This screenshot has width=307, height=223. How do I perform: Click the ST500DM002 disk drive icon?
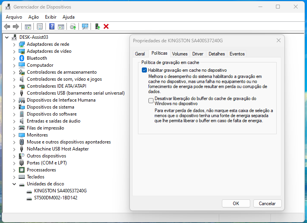[29, 199]
